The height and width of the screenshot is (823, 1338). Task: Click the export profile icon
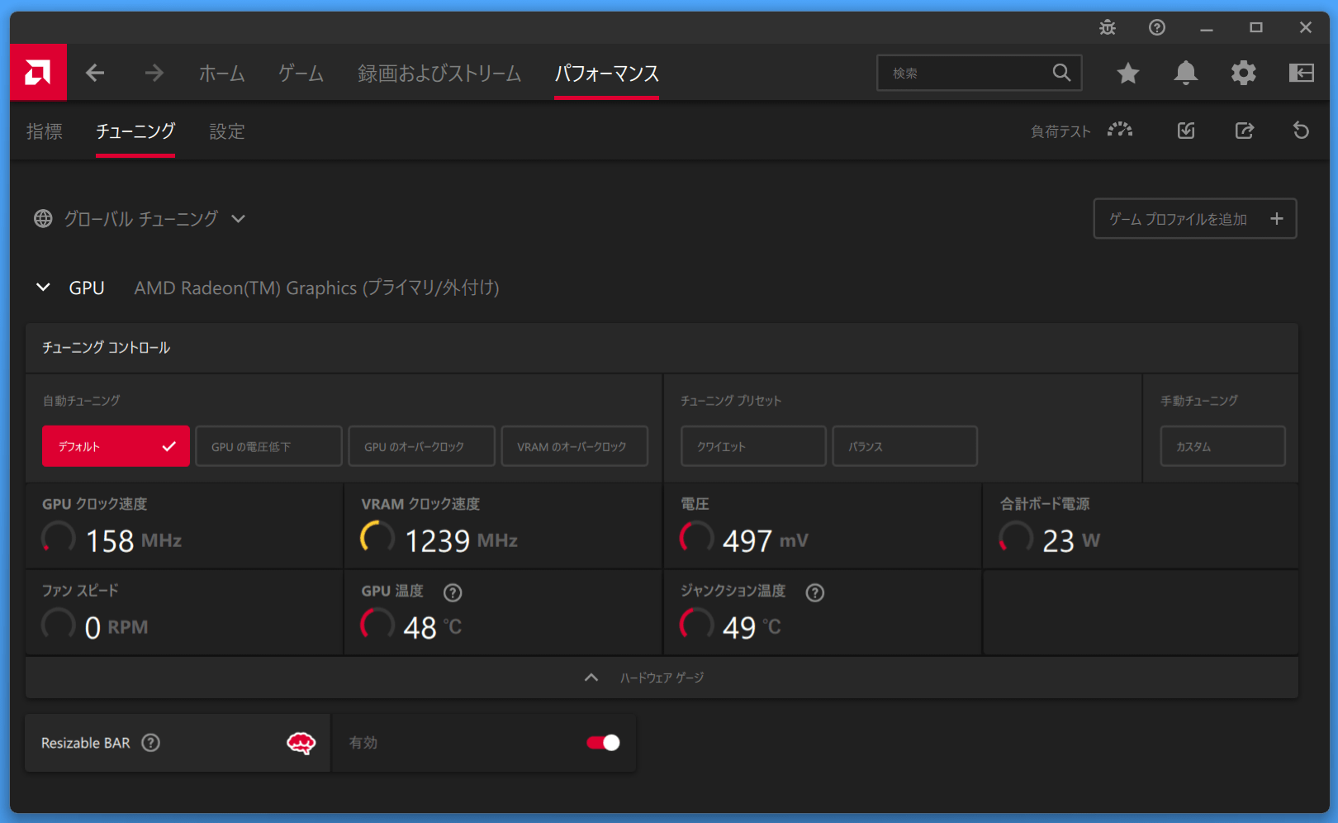pos(1245,131)
